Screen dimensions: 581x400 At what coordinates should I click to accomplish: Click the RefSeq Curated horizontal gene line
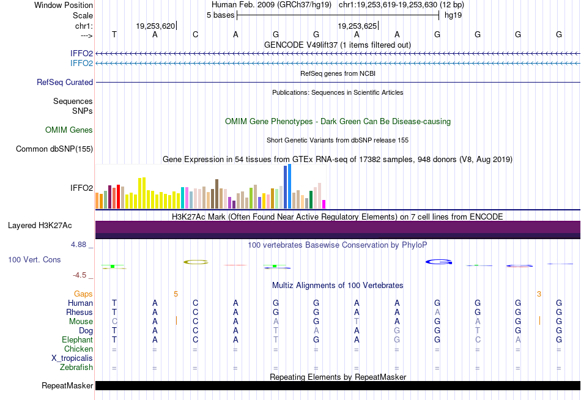[x=338, y=82]
